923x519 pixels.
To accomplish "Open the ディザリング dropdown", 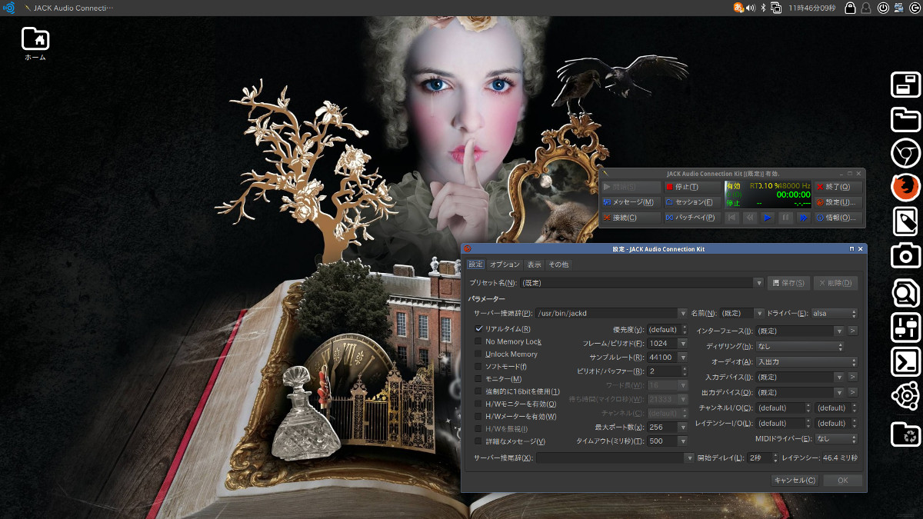I will coord(800,347).
